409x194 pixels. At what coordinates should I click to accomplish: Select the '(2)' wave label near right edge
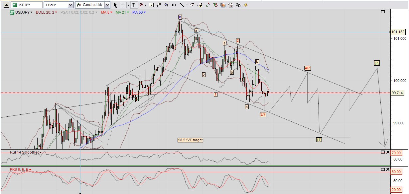click(x=377, y=63)
